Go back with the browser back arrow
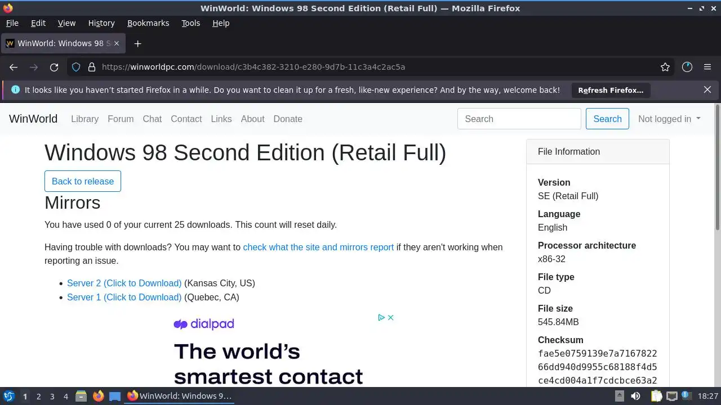721x405 pixels. pos(14,67)
